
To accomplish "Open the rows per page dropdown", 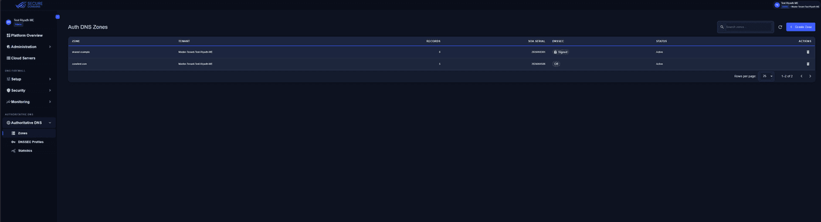I will point(767,76).
